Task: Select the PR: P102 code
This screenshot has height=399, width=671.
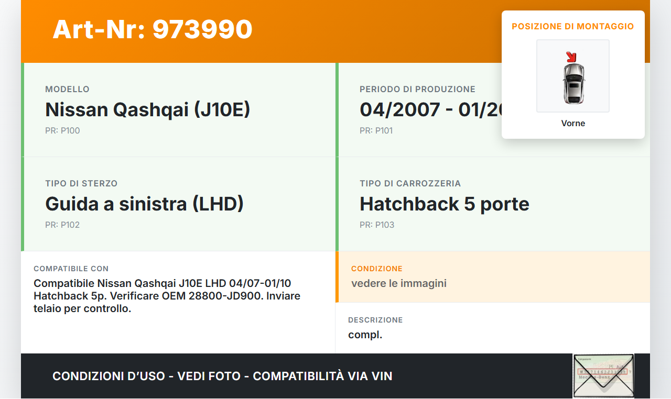Action: (x=62, y=225)
